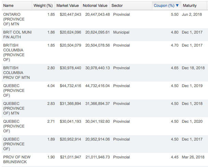Select BRITISH COLUMBIA (PROVINCE OF) name
This screenshot has width=208, height=167.
pos(14,52)
